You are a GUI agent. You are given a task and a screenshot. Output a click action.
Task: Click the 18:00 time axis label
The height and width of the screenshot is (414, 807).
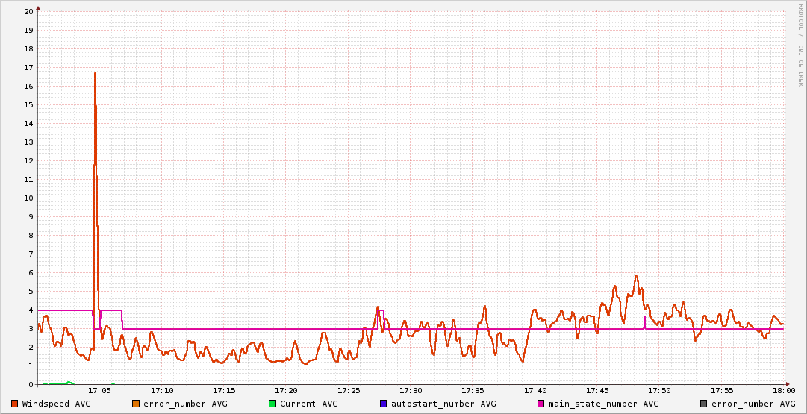tap(783, 390)
